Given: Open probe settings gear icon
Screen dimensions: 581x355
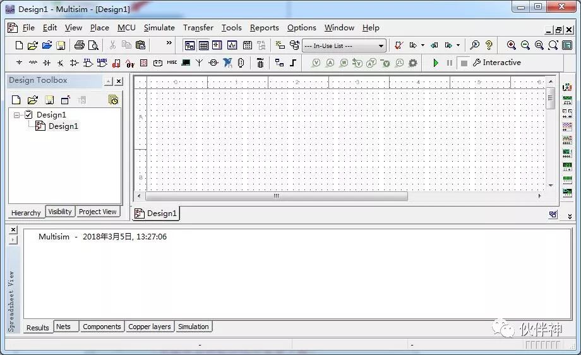Looking at the screenshot, I should 413,63.
